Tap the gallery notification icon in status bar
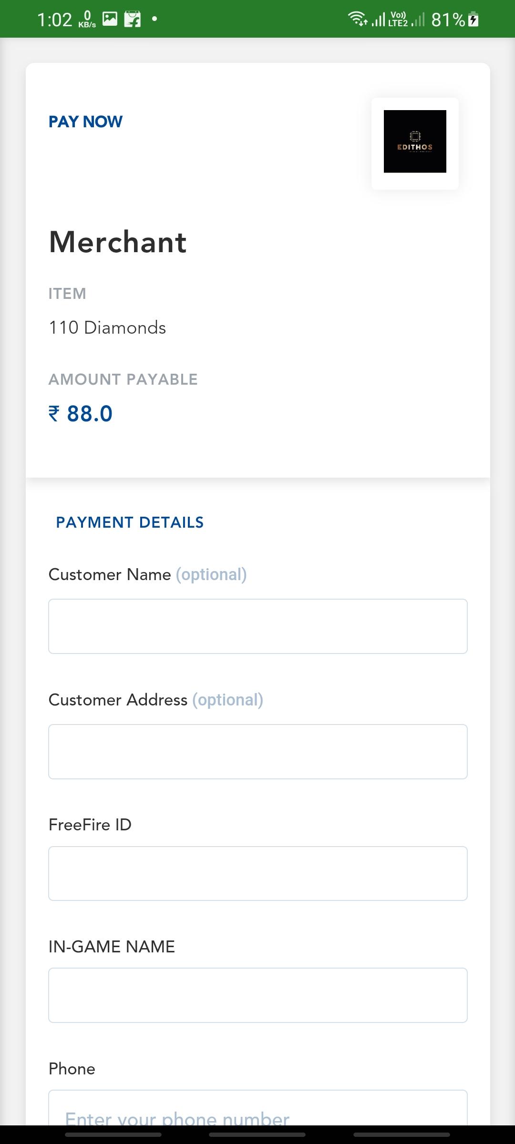Viewport: 515px width, 1144px height. [x=110, y=19]
